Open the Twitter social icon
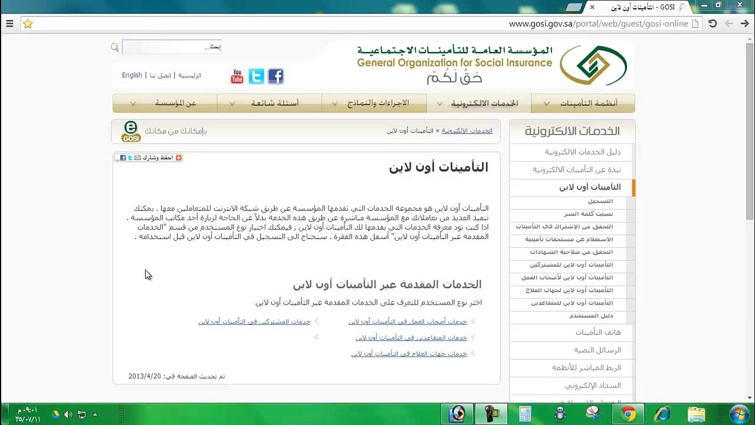The height and width of the screenshot is (425, 755). pyautogui.click(x=257, y=76)
